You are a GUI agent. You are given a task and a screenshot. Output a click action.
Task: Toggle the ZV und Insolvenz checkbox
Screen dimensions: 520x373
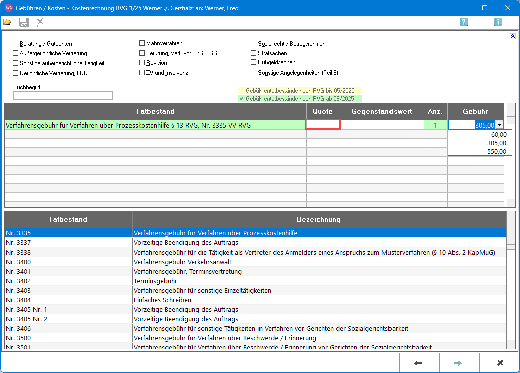142,73
